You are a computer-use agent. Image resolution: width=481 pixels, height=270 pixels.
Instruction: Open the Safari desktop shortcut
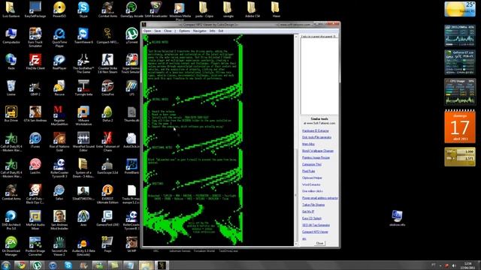(x=59, y=193)
